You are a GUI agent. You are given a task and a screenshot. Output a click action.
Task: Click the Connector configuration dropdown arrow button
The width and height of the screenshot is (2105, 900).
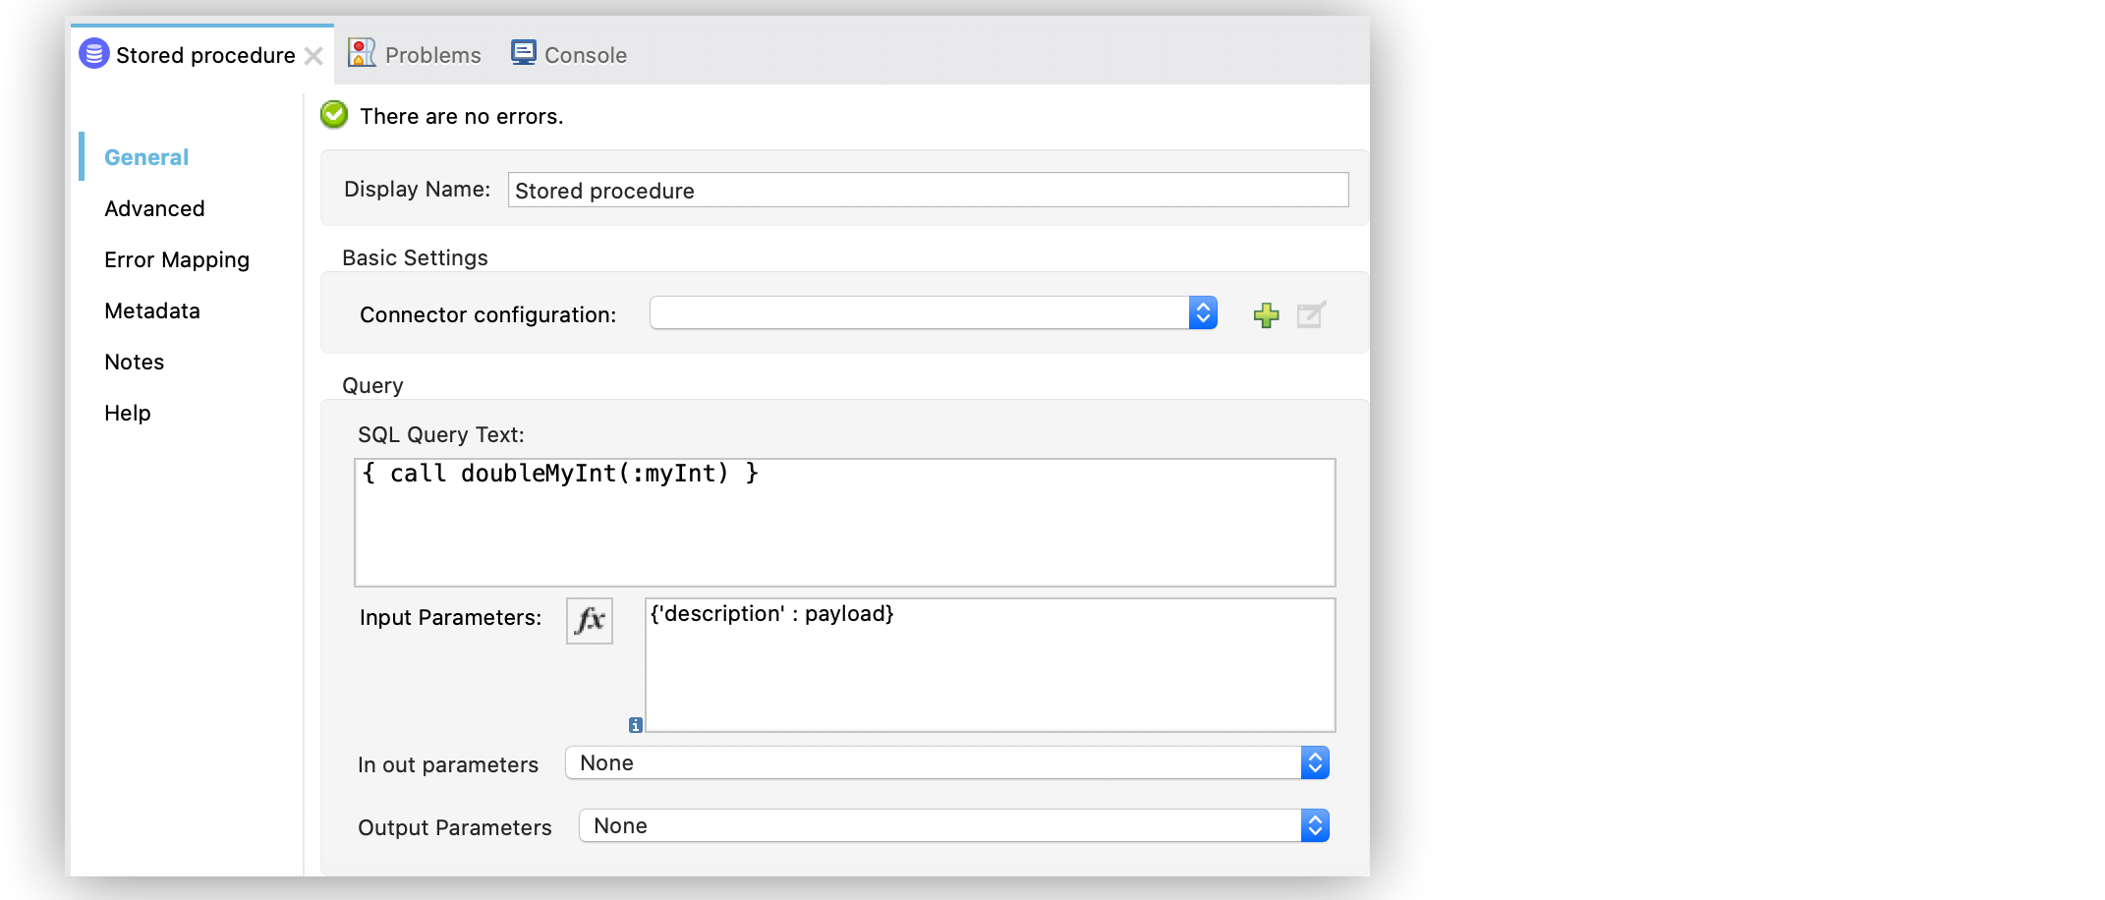point(1203,312)
